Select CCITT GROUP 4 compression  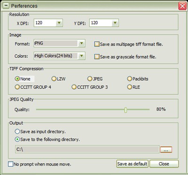(17, 87)
